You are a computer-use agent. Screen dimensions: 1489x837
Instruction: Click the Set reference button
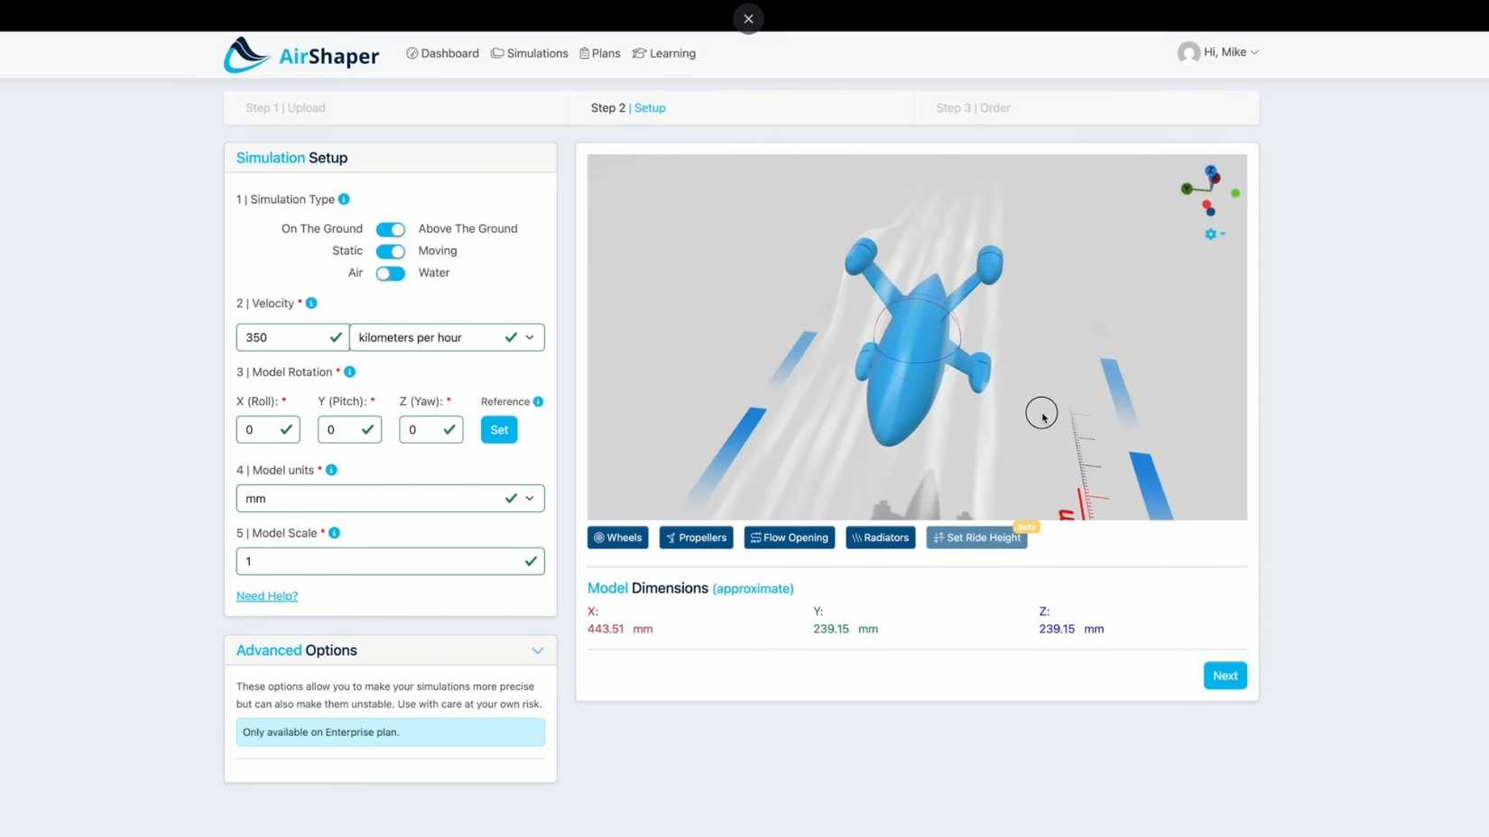[499, 429]
